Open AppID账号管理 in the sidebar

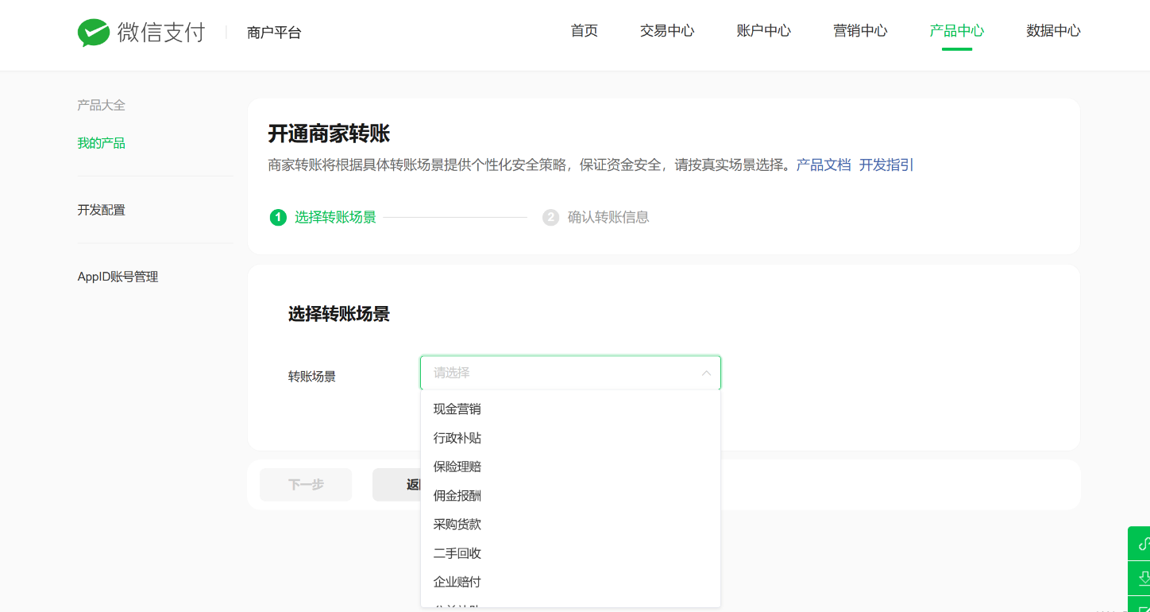click(x=118, y=277)
